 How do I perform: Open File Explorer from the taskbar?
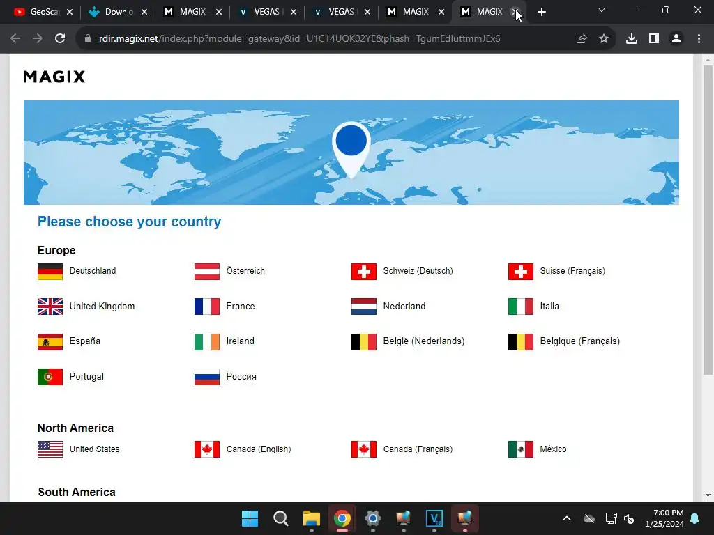tap(312, 518)
